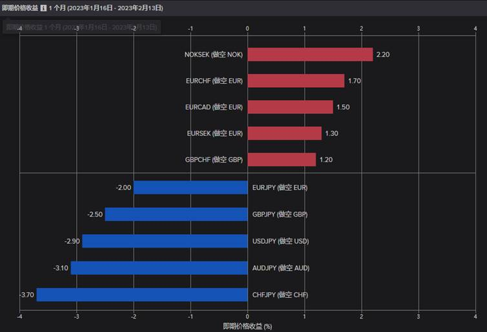Click the faded tooltip below the header
Viewport: 487px width, 332px height.
coord(81,27)
